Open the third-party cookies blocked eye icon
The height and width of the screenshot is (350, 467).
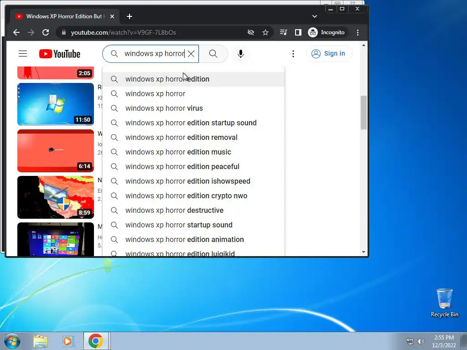[251, 32]
